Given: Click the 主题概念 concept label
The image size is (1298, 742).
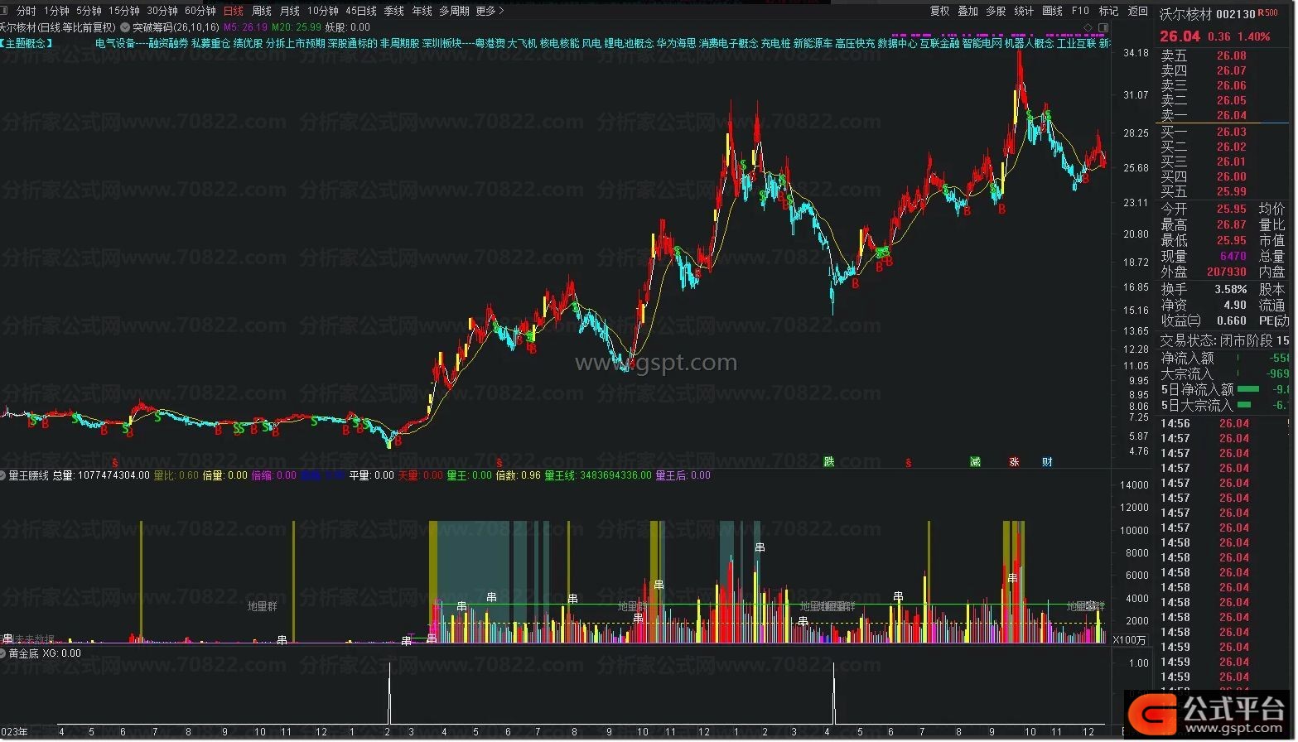Looking at the screenshot, I should coord(28,43).
